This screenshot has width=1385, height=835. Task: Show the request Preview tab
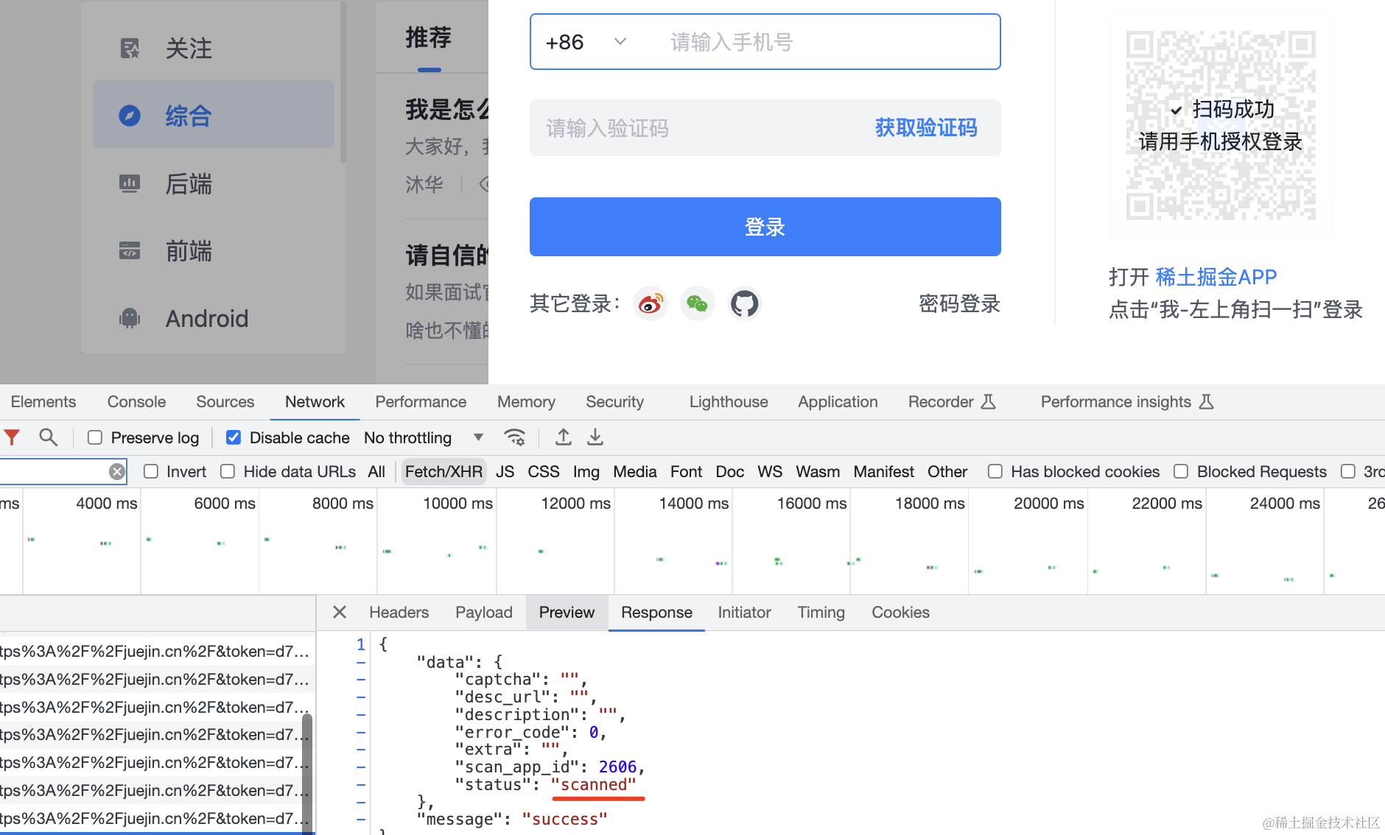point(567,612)
